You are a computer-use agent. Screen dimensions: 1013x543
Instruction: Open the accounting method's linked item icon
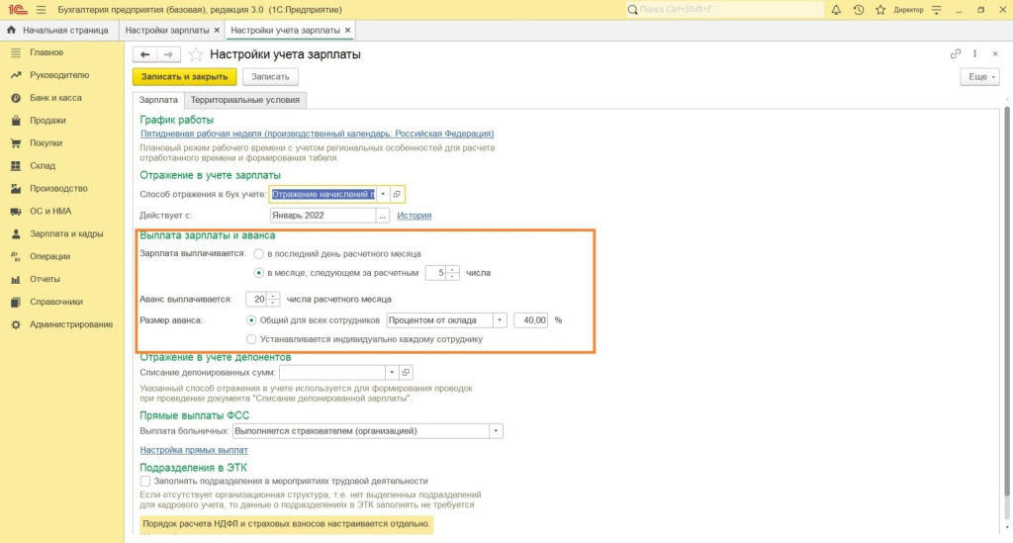click(397, 194)
